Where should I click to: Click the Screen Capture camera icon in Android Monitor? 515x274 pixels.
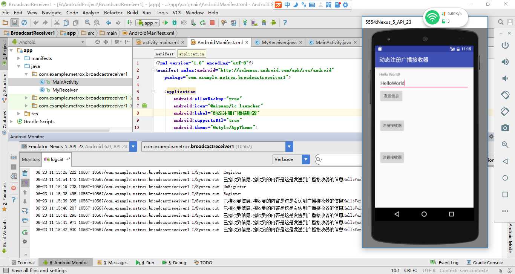(x=14, y=157)
